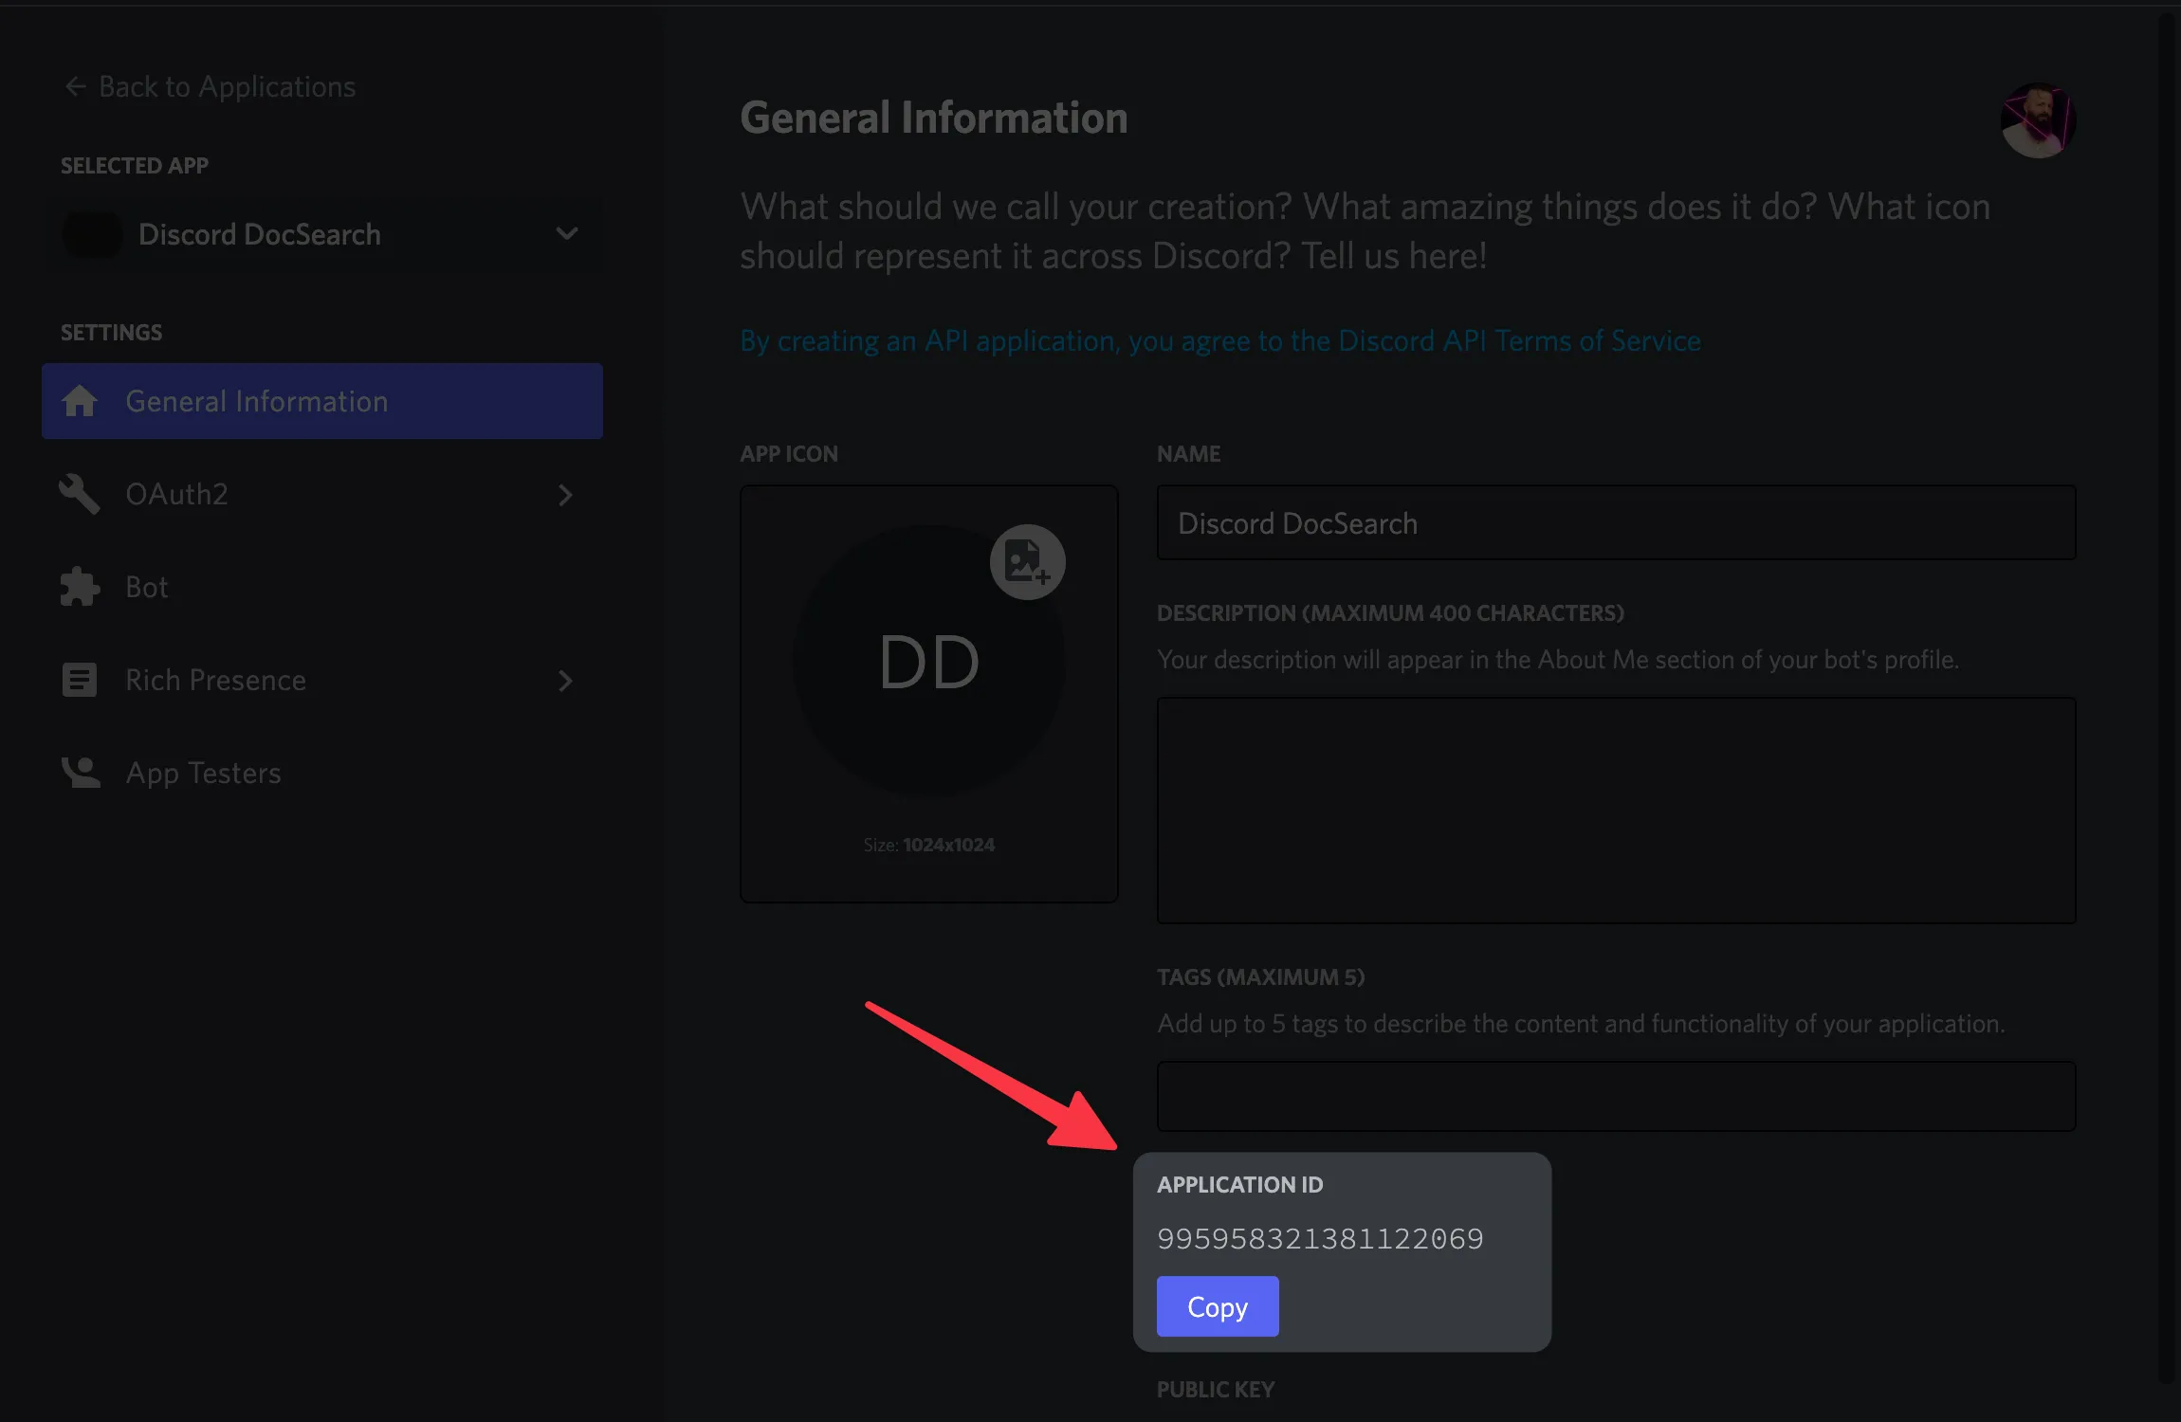Click the Size: 1024x1024 label
The width and height of the screenshot is (2181, 1422).
[929, 845]
